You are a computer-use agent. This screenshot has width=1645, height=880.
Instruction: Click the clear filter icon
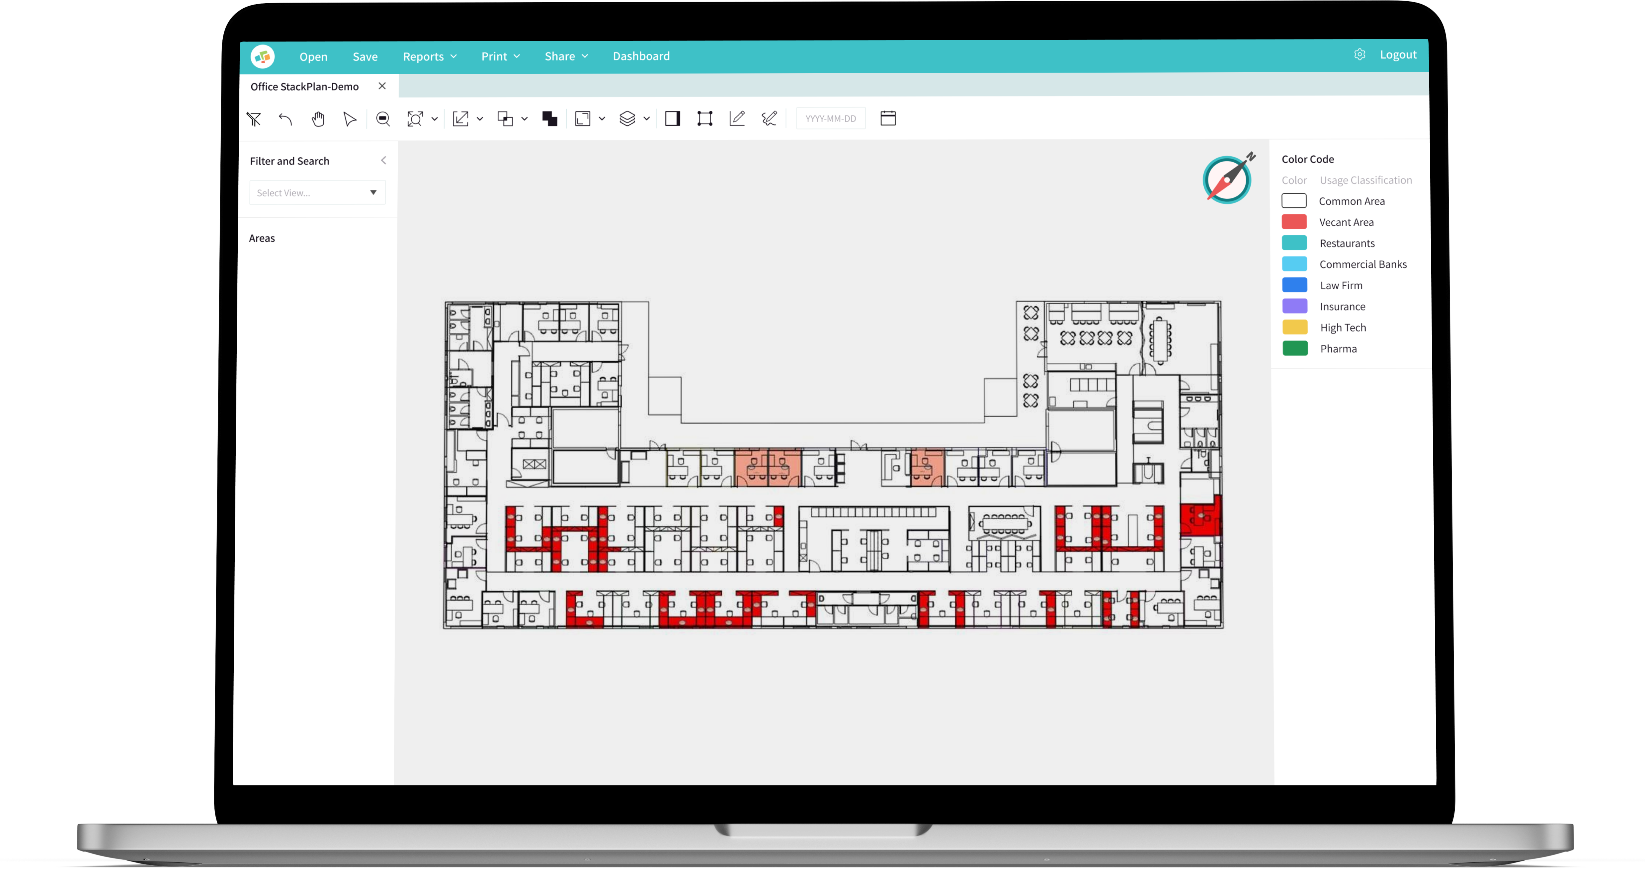tap(254, 118)
